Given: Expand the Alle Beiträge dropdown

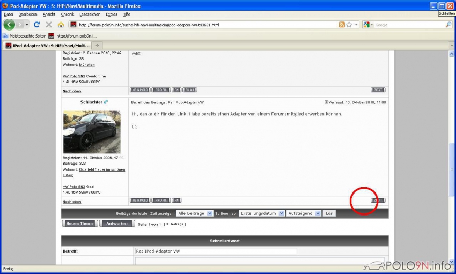Looking at the screenshot, I should click(195, 213).
